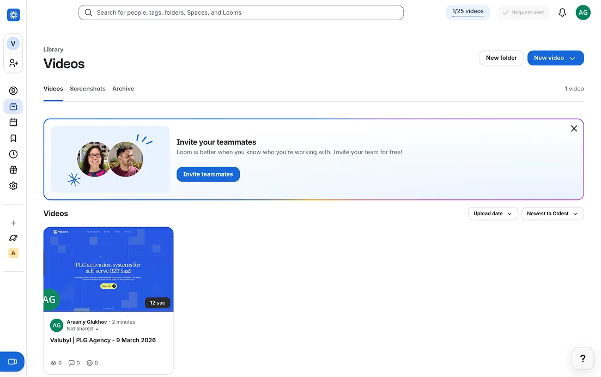Viewport: 601px width, 377px height.
Task: Expand the Not shared sharing options
Action: pyautogui.click(x=82, y=329)
